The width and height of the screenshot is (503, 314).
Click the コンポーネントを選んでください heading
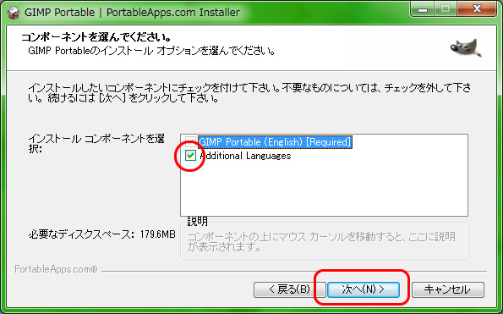[x=96, y=37]
